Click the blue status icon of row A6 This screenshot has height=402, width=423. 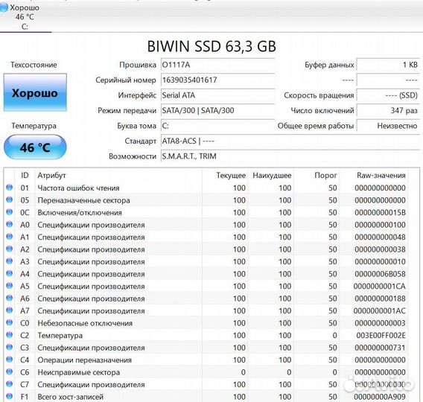(x=10, y=298)
